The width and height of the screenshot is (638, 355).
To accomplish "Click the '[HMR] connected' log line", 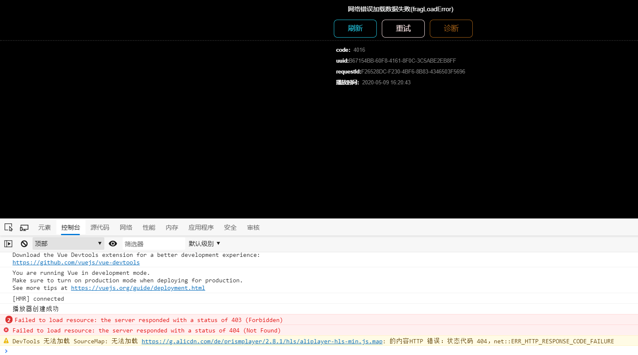I will pyautogui.click(x=38, y=299).
